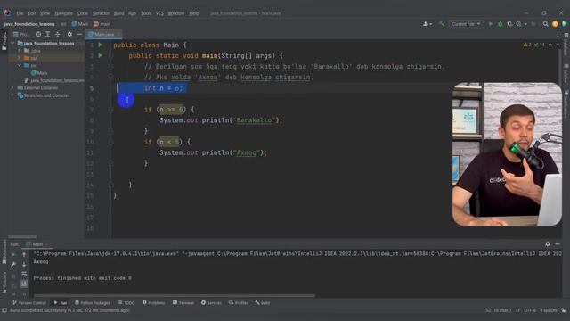Select Main class in project tree
The height and width of the screenshot is (321, 570).
39,73
